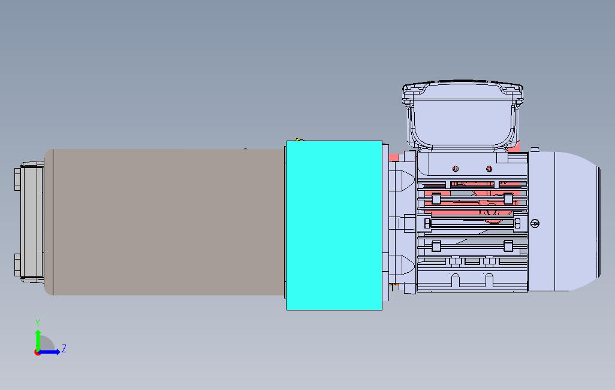Click the "Z" axis label
Image resolution: width=615 pixels, height=390 pixels.
pyautogui.click(x=64, y=348)
